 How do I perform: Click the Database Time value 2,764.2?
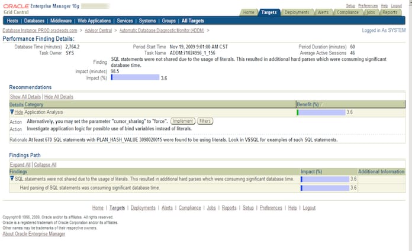pyautogui.click(x=73, y=47)
